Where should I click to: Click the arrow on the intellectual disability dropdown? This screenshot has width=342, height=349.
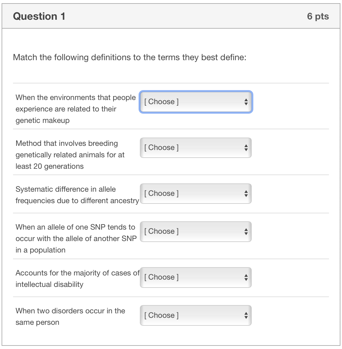(246, 277)
